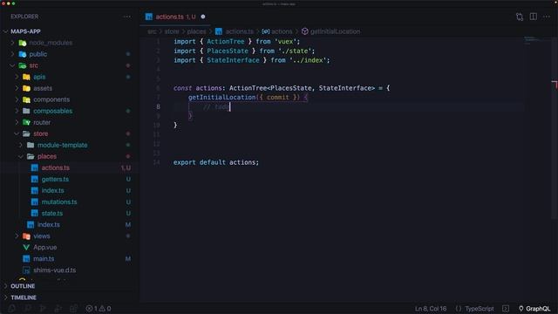Close the unsaved actions.ts tab dot
Screen dimensions: 558x314
click(203, 17)
